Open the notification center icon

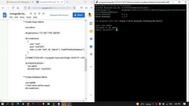184,104
